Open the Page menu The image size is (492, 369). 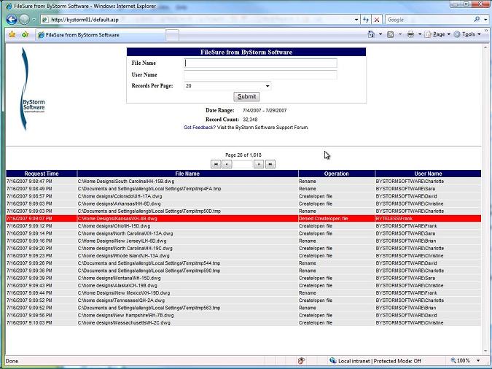(437, 34)
